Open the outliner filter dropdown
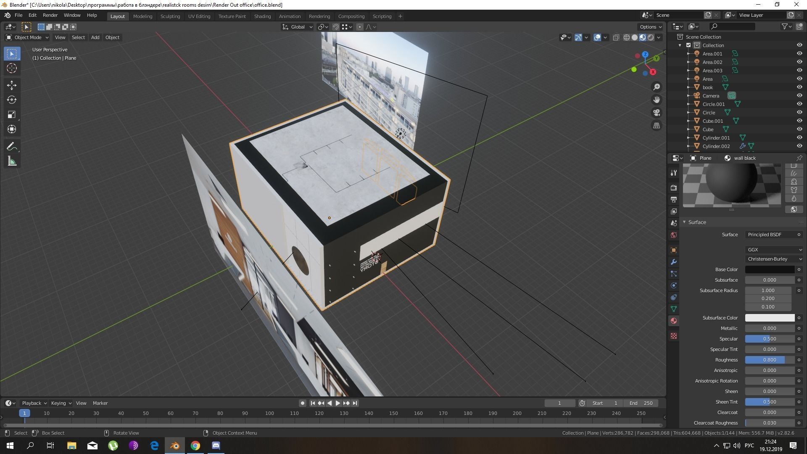Image resolution: width=807 pixels, height=454 pixels. coord(786,26)
